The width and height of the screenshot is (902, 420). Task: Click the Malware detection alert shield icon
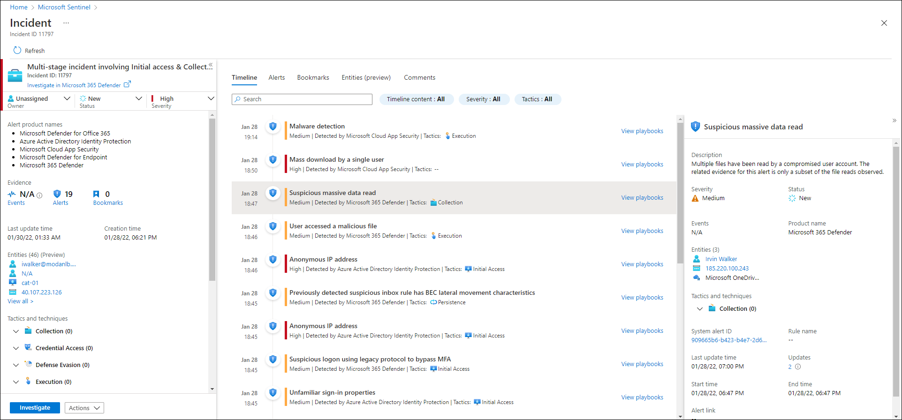click(273, 127)
